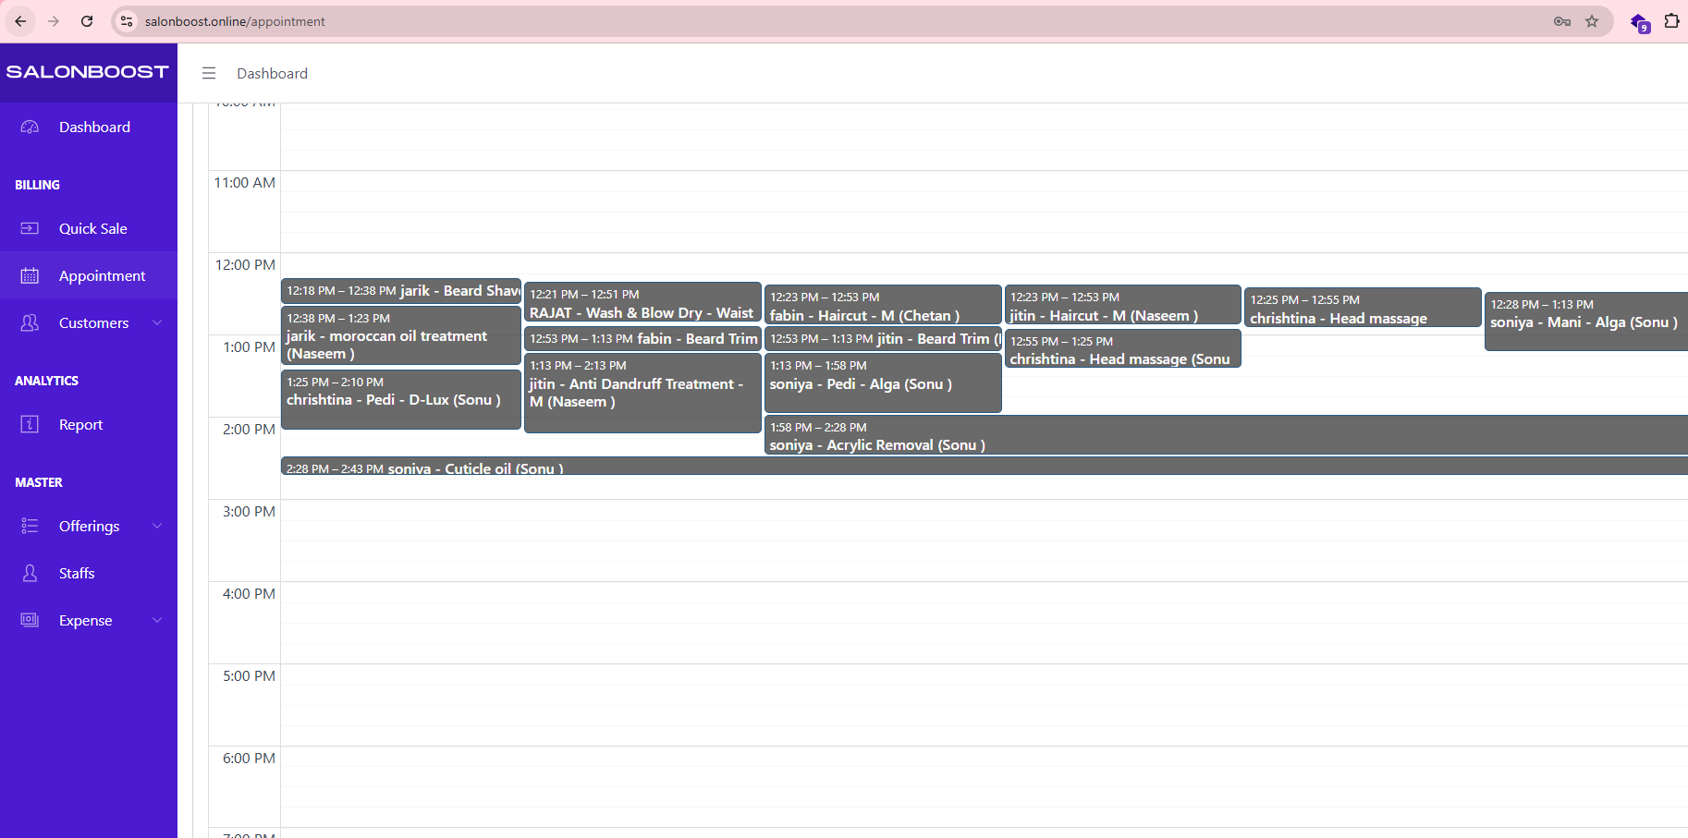Click the Customers people icon
The height and width of the screenshot is (838, 1688).
point(30,322)
